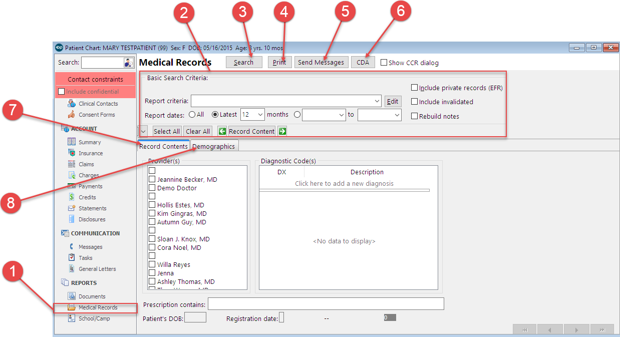Open Consent Forms thumbs-up icon
This screenshot has width=620, height=337.
pos(72,115)
